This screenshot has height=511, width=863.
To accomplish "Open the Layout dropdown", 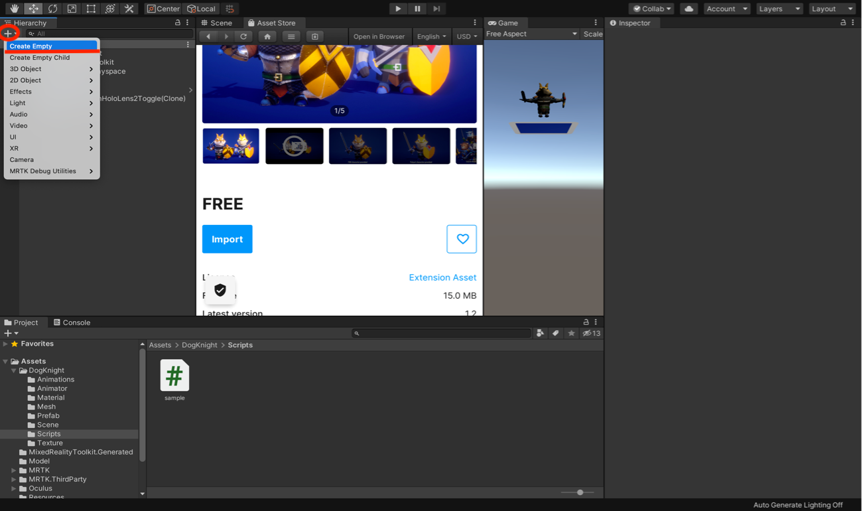I will coord(832,9).
